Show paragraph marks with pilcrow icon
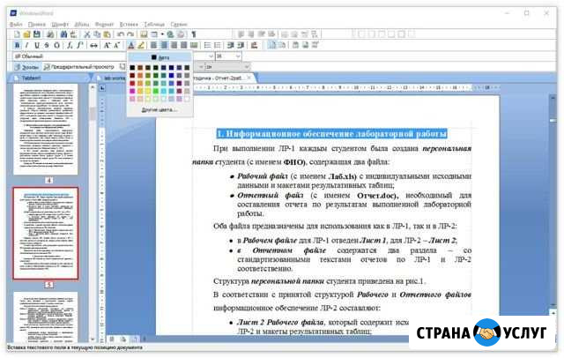The height and width of the screenshot is (358, 564). tap(193, 34)
